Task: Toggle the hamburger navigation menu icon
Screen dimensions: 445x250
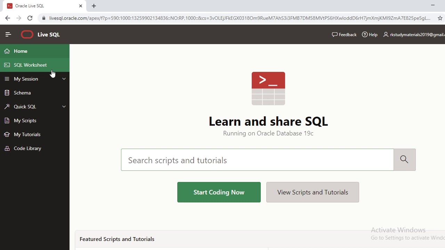Action: (x=8, y=34)
